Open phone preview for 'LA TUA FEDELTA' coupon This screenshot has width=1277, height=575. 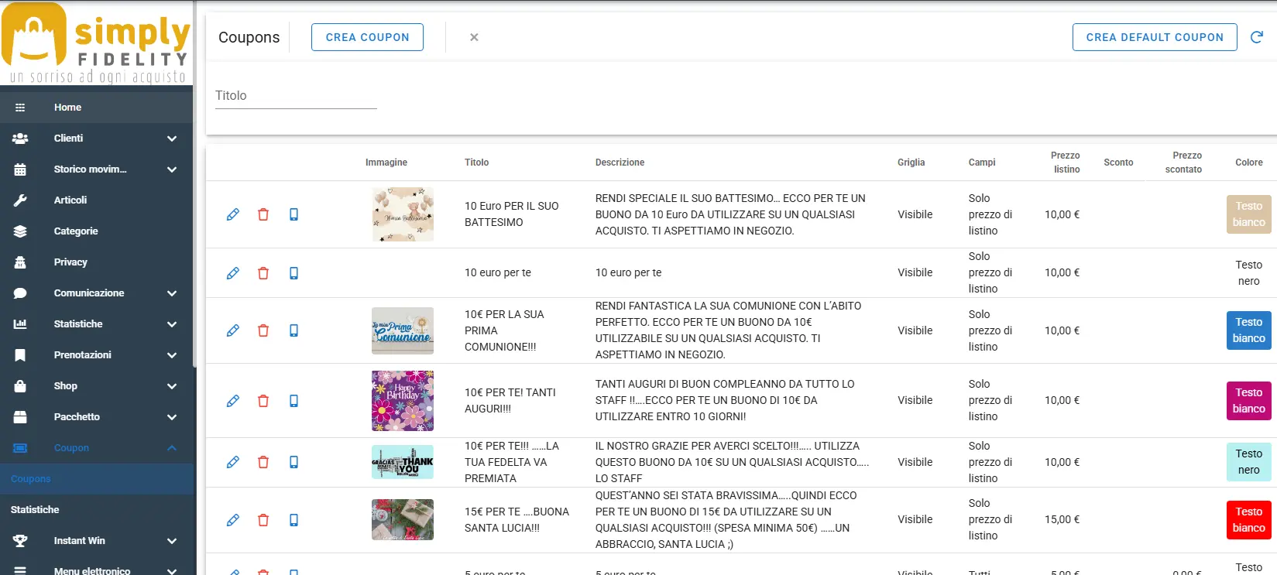[x=294, y=462]
